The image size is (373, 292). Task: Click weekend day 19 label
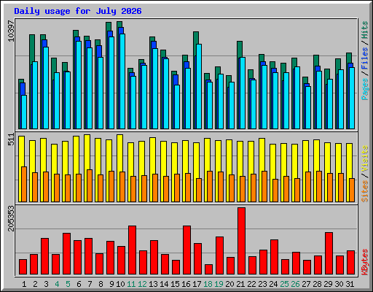(x=219, y=284)
